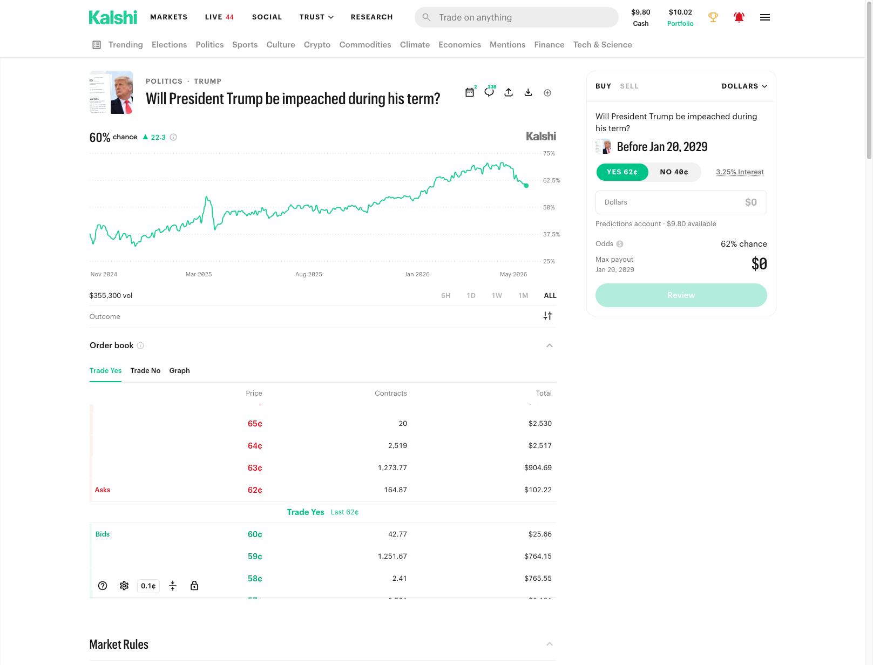Image resolution: width=873 pixels, height=665 pixels.
Task: Open the comments bubble icon
Action: point(489,92)
